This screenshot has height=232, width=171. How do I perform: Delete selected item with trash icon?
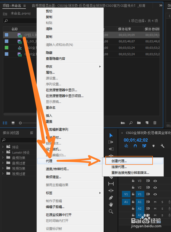pyautogui.click(x=155, y=123)
